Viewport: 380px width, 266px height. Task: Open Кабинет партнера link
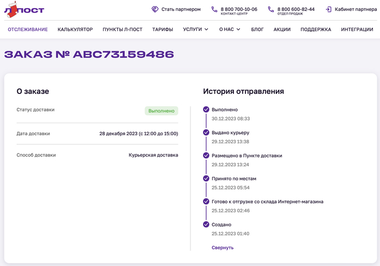(354, 9)
